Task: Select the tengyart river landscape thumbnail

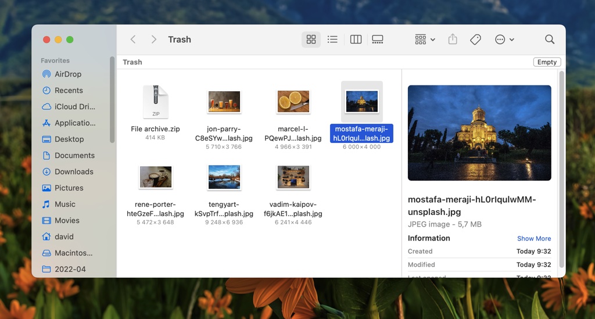Action: click(x=224, y=177)
